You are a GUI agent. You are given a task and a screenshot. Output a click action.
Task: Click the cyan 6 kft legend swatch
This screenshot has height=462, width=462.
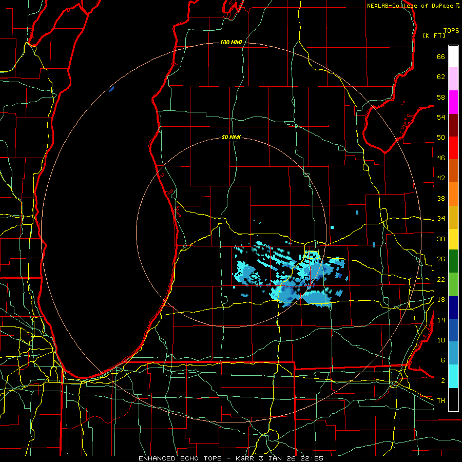[453, 376]
